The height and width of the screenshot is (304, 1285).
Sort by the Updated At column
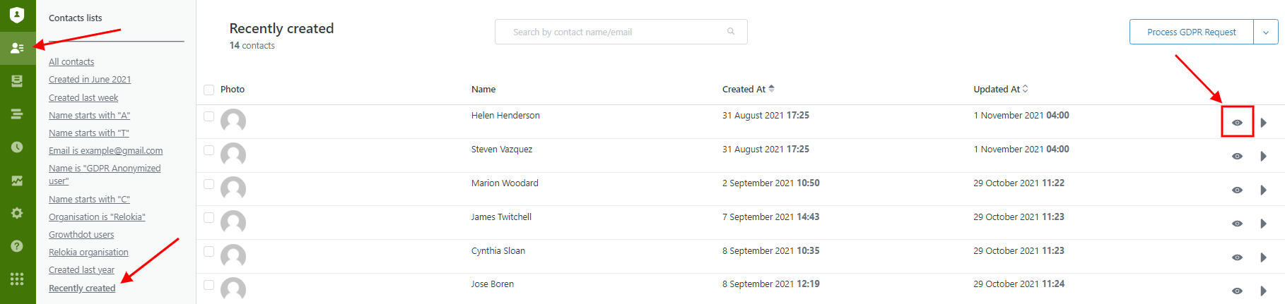coord(1000,89)
